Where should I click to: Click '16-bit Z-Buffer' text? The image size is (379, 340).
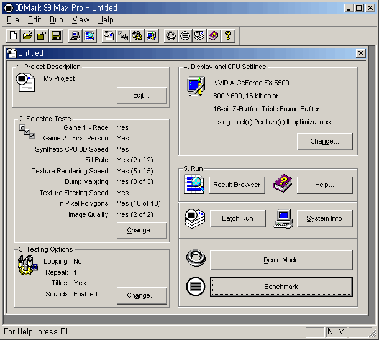pyautogui.click(x=235, y=109)
